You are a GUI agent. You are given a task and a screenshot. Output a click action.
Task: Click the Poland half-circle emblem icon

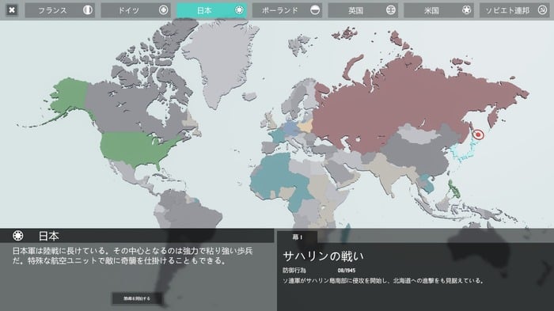tap(315, 10)
